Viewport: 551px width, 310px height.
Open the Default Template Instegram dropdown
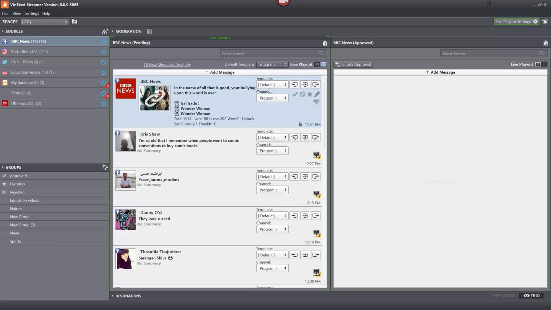272,64
